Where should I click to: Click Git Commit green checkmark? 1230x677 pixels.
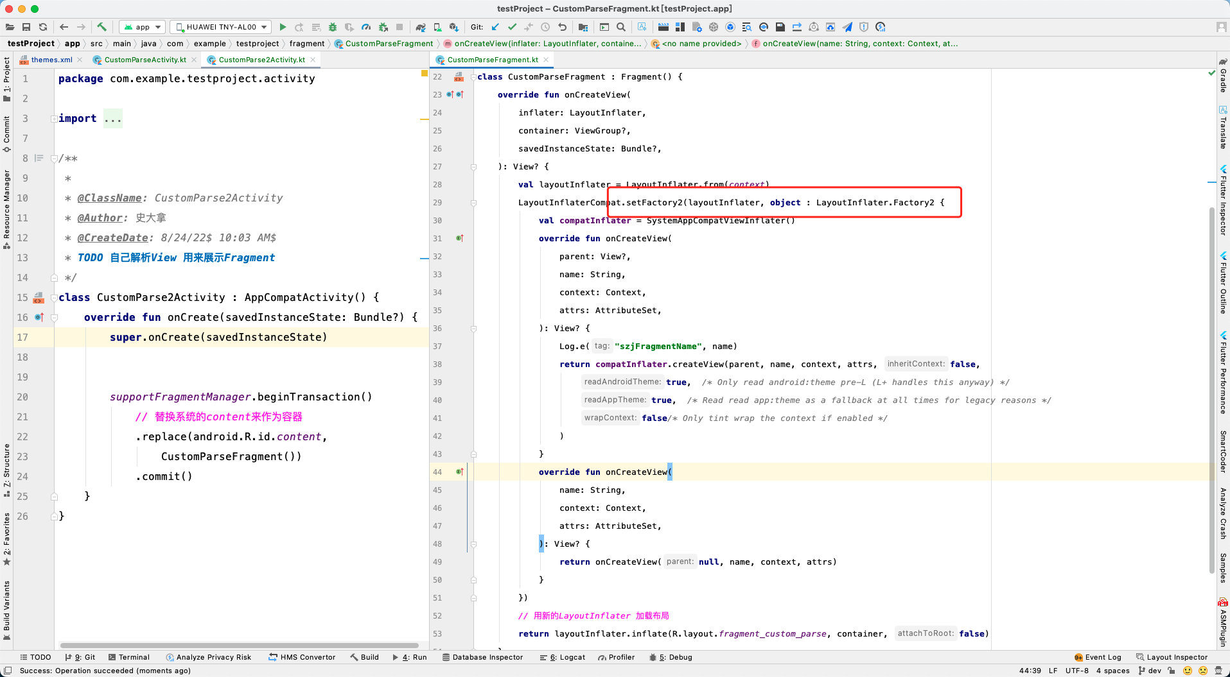point(512,27)
